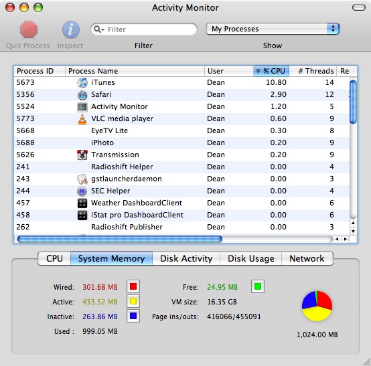Select the Safari process name

click(x=101, y=94)
